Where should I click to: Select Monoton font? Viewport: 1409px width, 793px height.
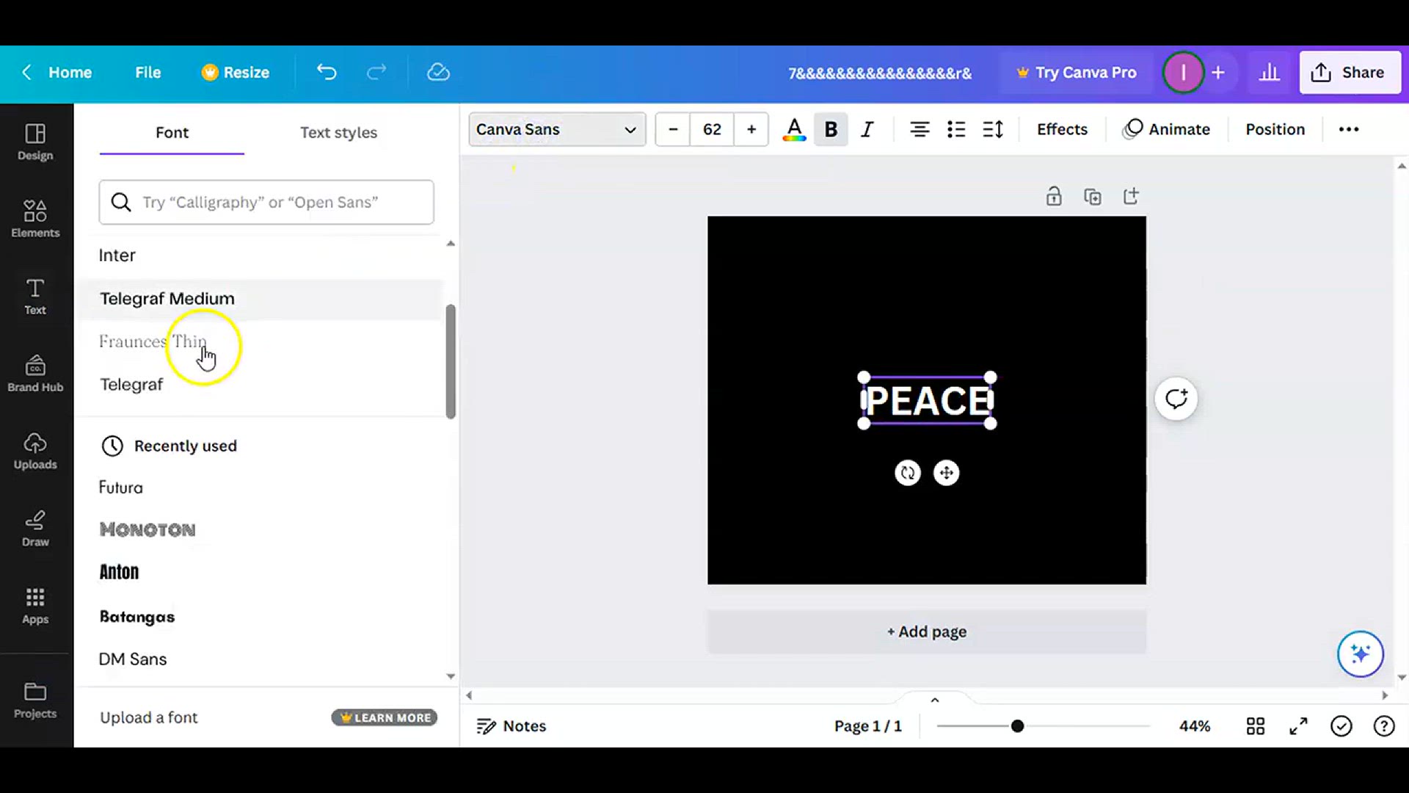[261, 529]
